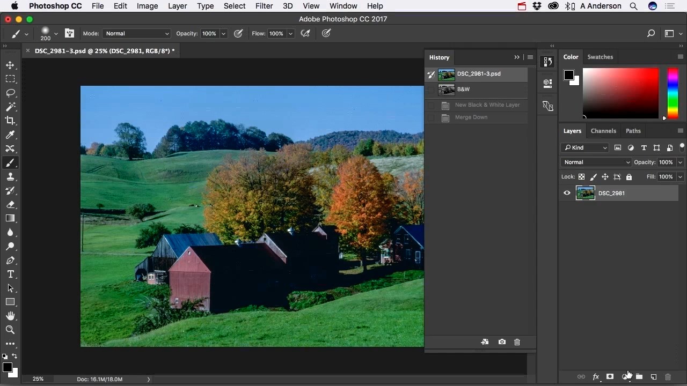Viewport: 687px width, 386px height.
Task: Click the toolbar foreground color swatch
Action: click(x=7, y=367)
